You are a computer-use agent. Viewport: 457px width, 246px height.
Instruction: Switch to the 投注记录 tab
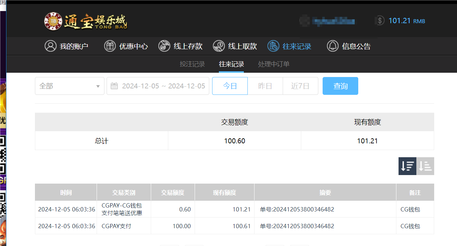click(192, 64)
